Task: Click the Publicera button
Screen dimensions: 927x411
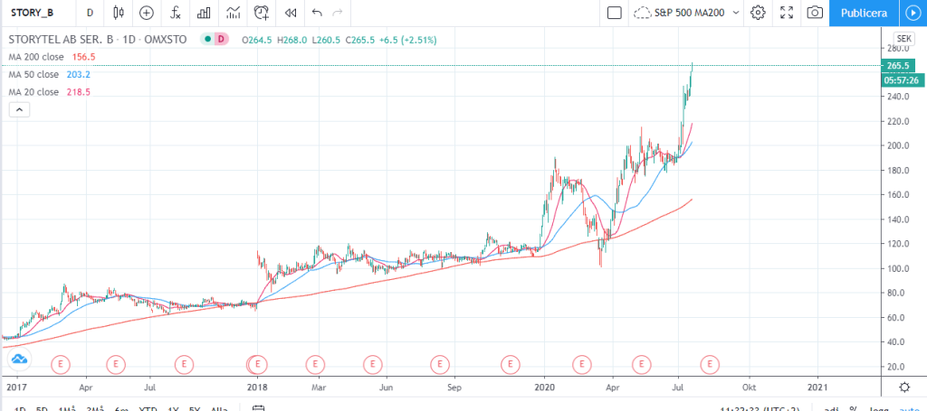Action: (863, 13)
